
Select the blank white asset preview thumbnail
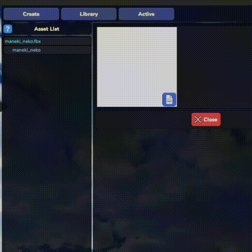137,67
